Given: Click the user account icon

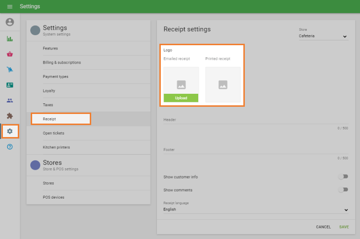Looking at the screenshot, I should [x=10, y=22].
